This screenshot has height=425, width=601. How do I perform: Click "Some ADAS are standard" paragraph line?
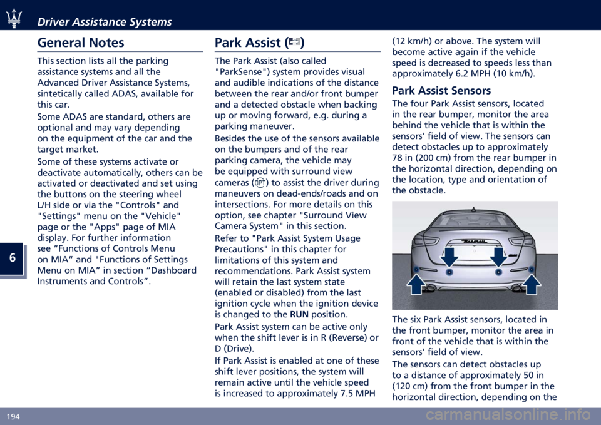tap(114, 116)
